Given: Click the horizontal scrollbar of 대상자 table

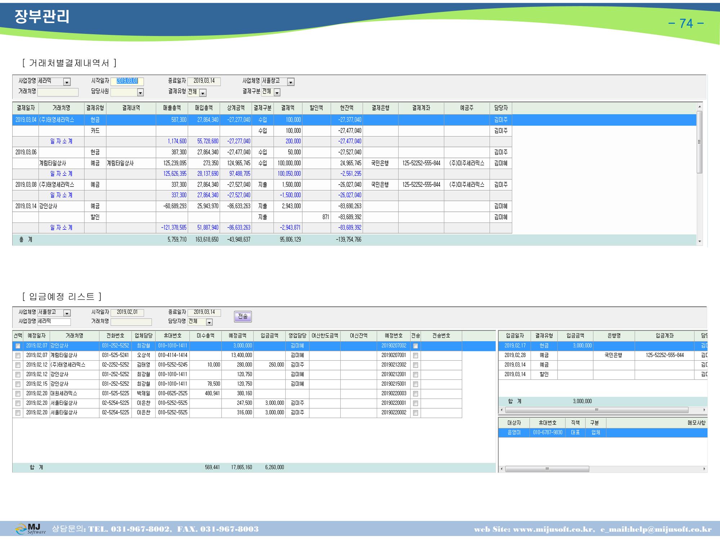Looking at the screenshot, I should (x=547, y=469).
